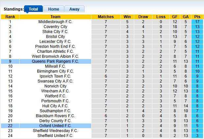Open Sheffield United F.C. team link
204x139 pixels.
coord(55,136)
